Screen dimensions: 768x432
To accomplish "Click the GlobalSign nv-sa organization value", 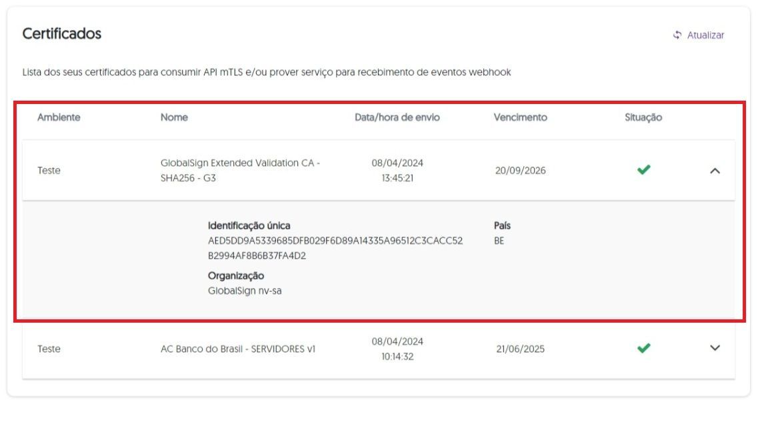I will 245,291.
